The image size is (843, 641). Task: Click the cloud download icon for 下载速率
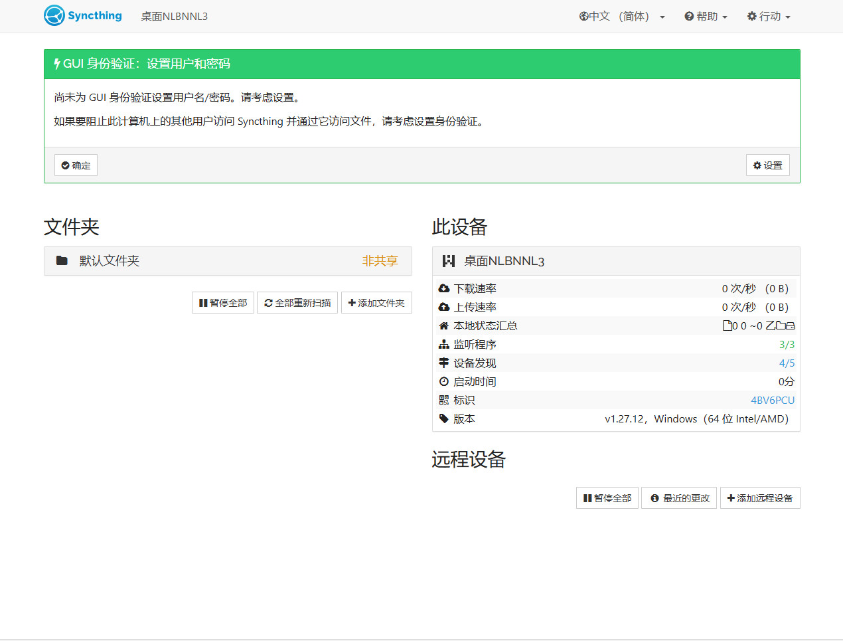444,288
